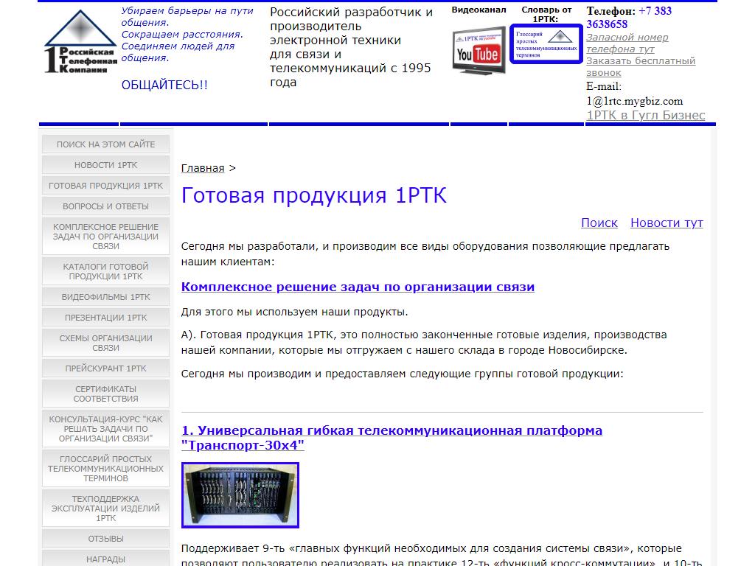Open 'Каталоги готовой продукции 1РТК' menu
755x566 pixels.
click(106, 271)
